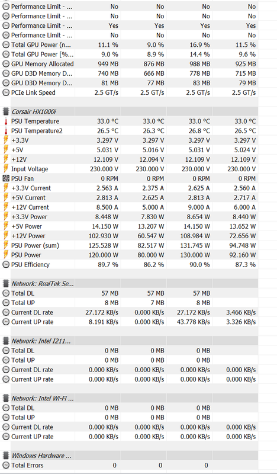Select Current UP rate under Network: RealTek
This screenshot has width=277, height=474.
[x=33, y=322]
